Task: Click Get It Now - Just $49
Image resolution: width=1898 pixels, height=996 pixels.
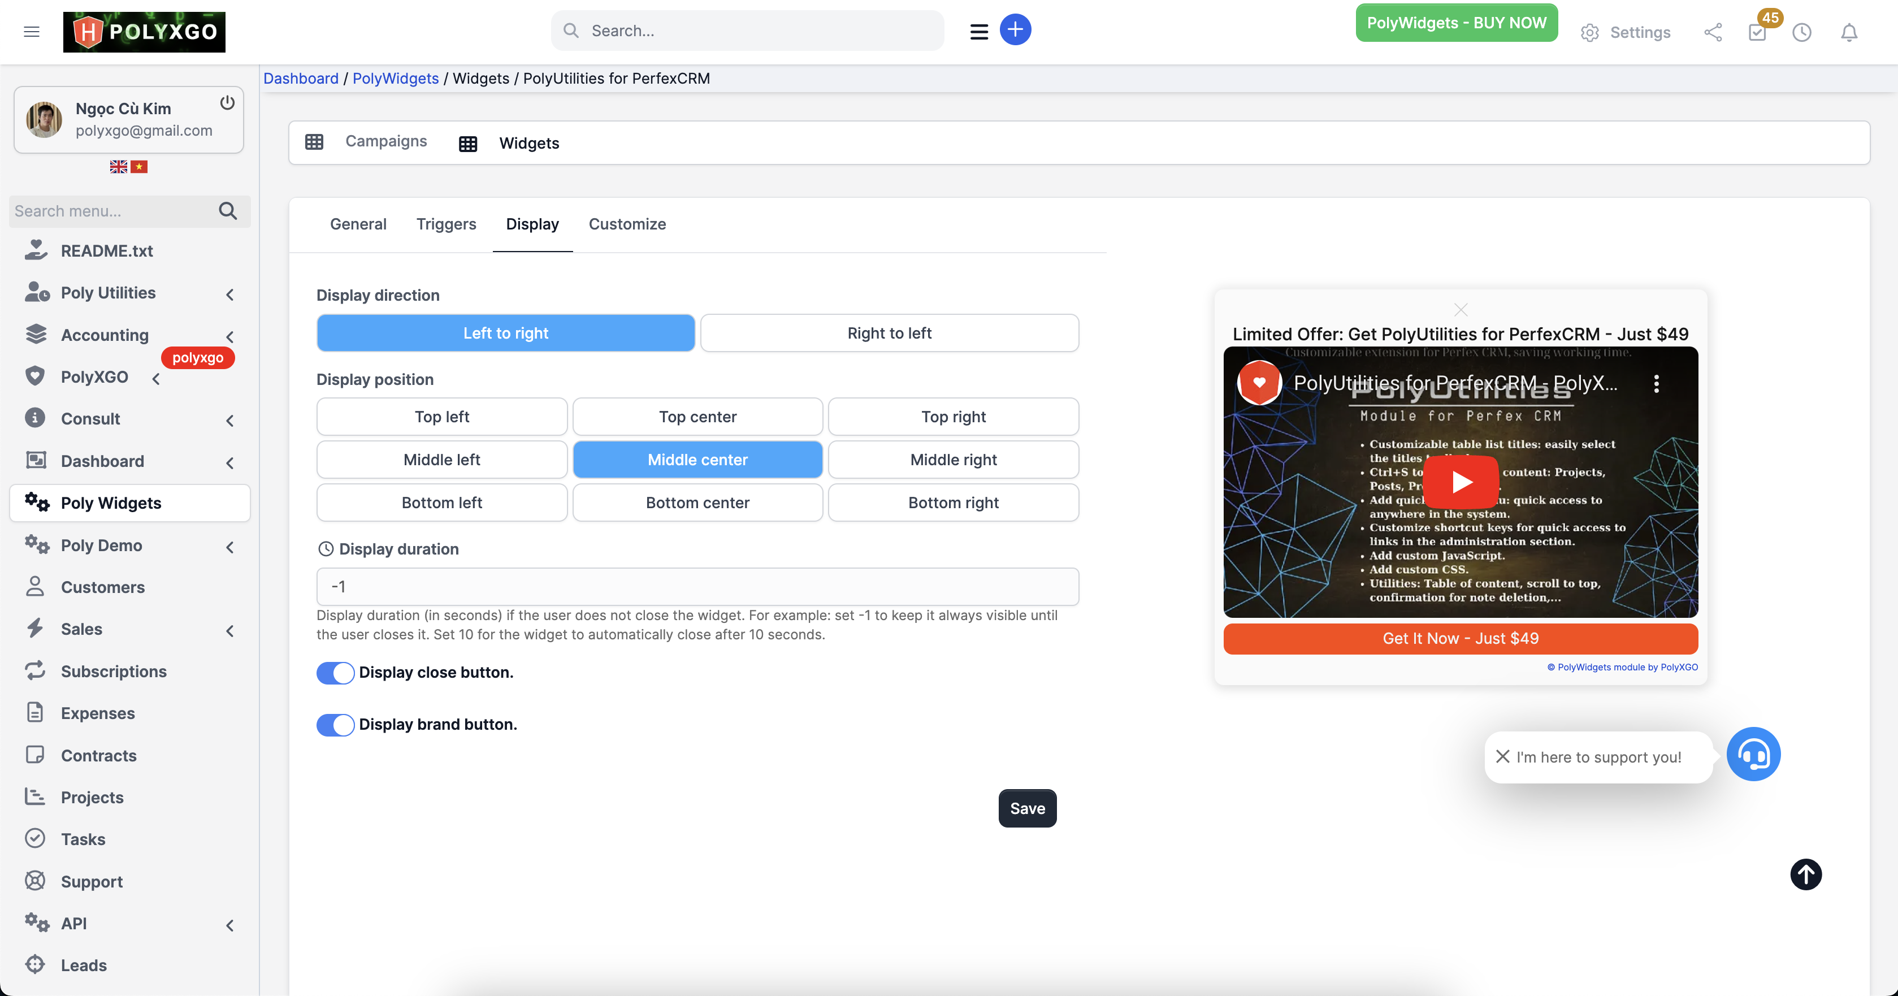Action: coord(1461,639)
